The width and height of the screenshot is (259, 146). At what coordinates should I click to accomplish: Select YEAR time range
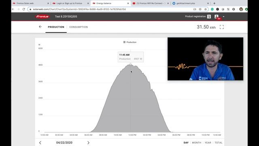tap(208, 142)
